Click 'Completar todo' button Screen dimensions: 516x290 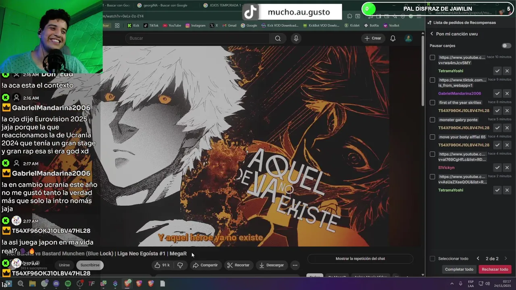(459, 269)
